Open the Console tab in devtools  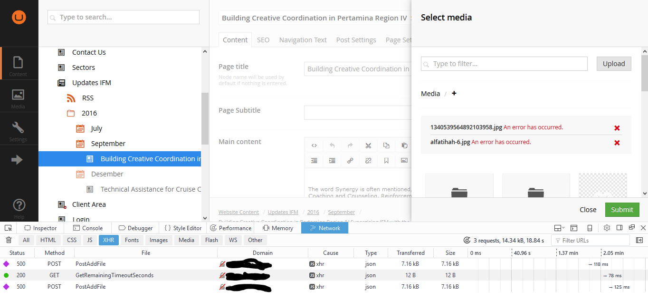pos(88,228)
